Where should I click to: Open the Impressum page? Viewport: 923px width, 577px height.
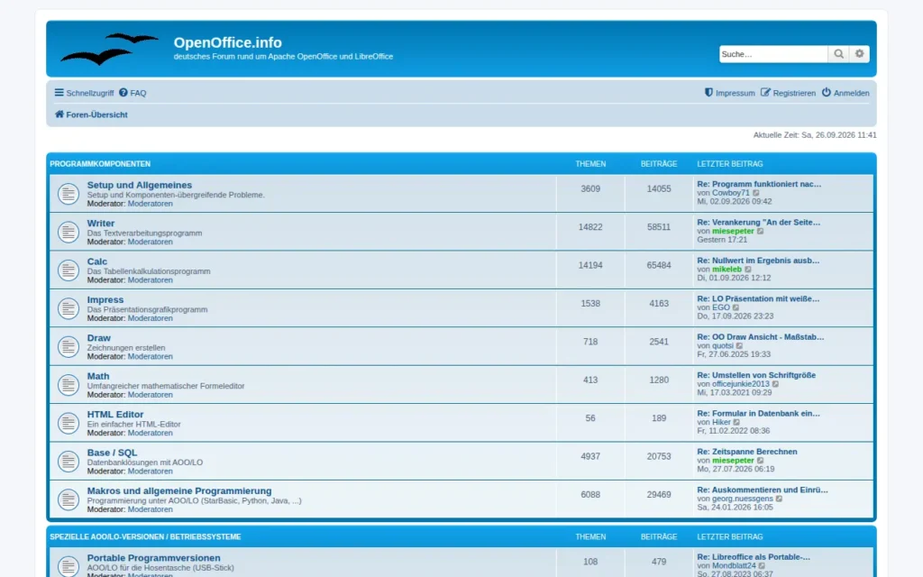pyautogui.click(x=730, y=93)
